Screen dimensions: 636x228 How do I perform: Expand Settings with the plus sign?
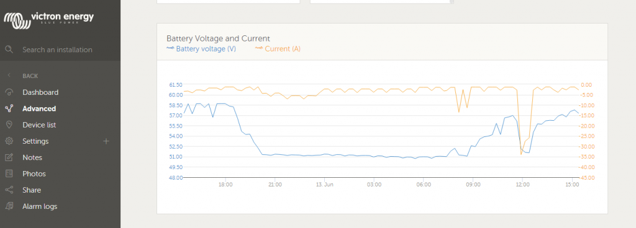[106, 141]
